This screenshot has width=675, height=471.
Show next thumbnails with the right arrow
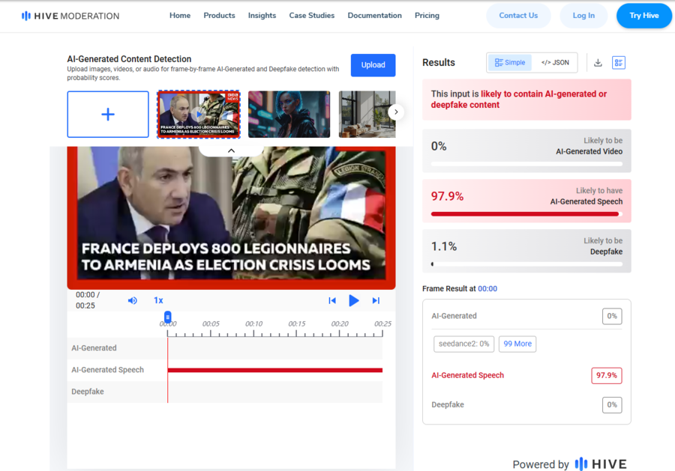coord(396,112)
